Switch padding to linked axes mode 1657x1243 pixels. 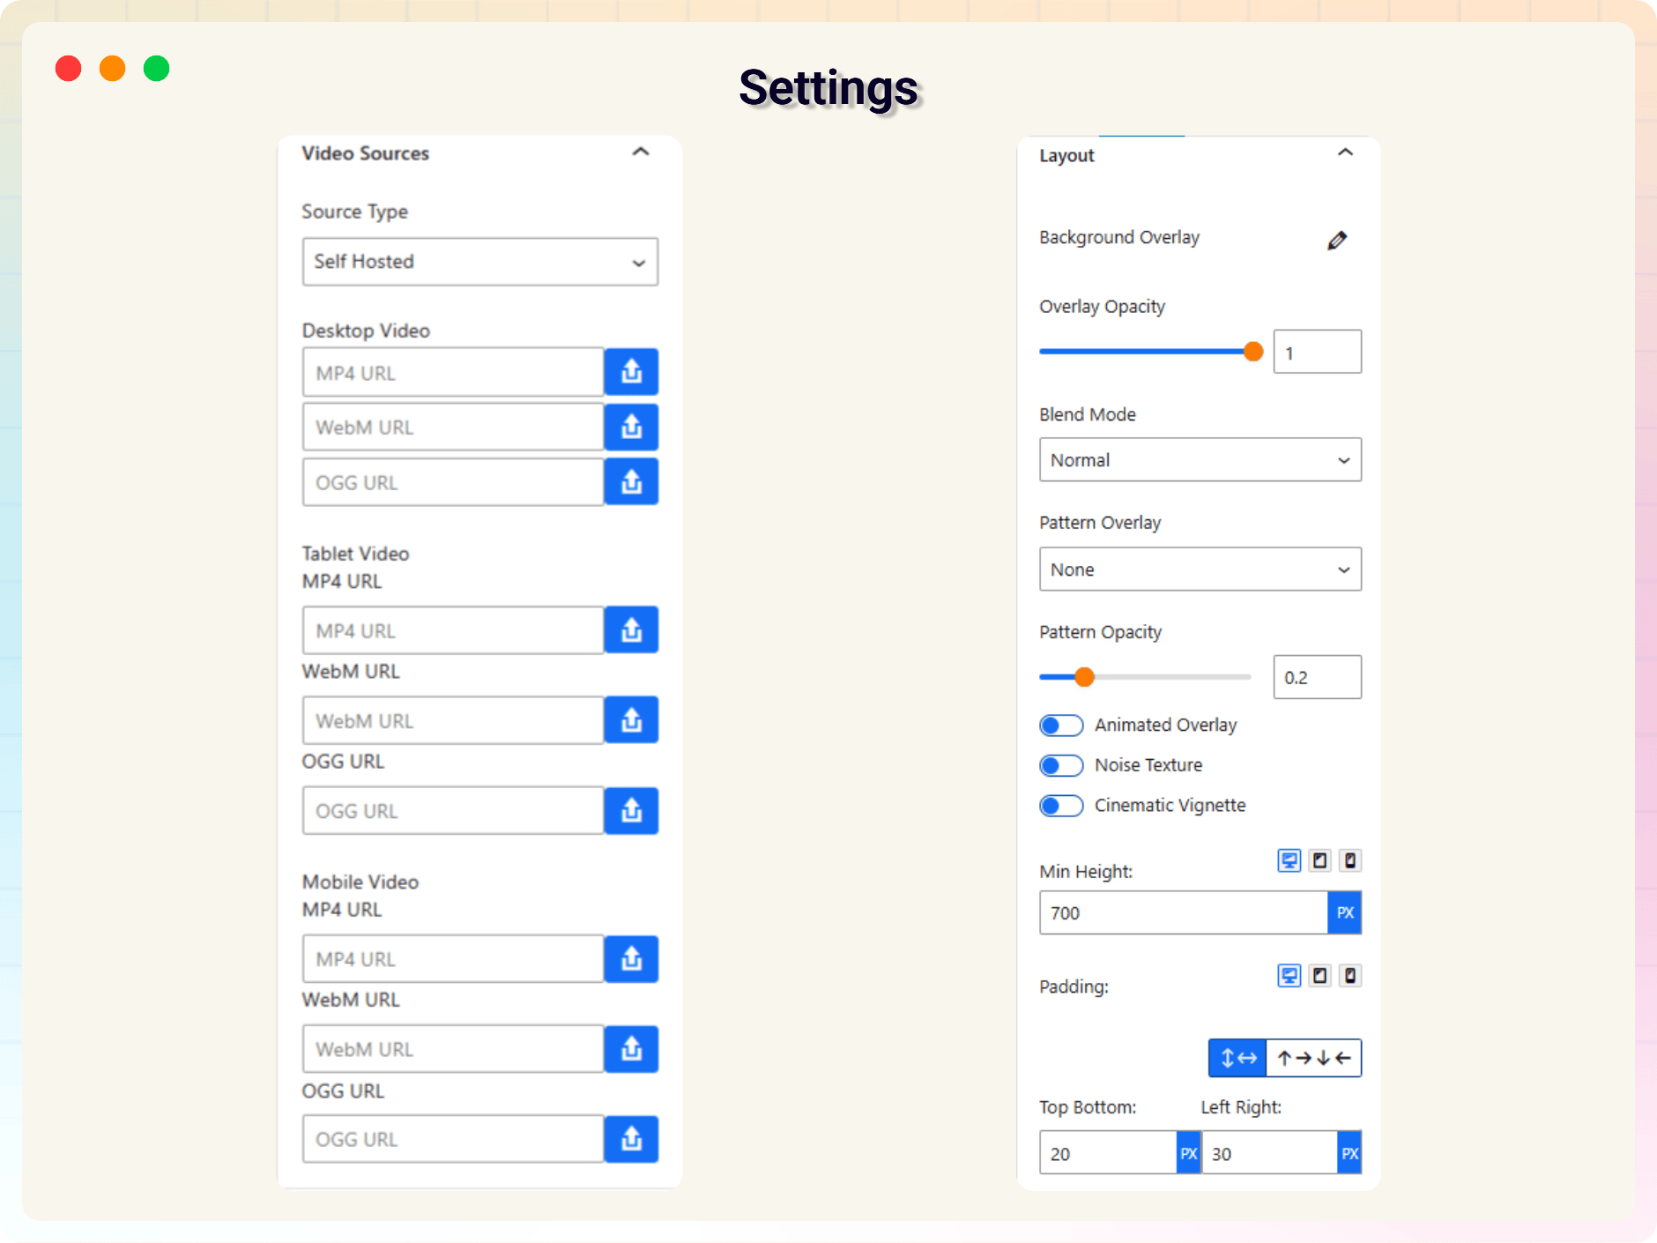tap(1237, 1058)
